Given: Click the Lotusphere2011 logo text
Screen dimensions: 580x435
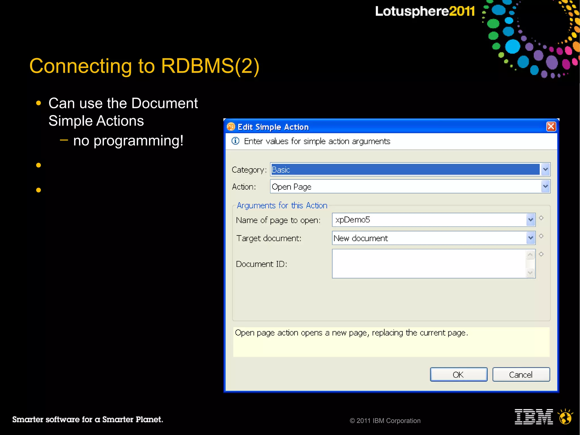Looking at the screenshot, I should (x=425, y=11).
